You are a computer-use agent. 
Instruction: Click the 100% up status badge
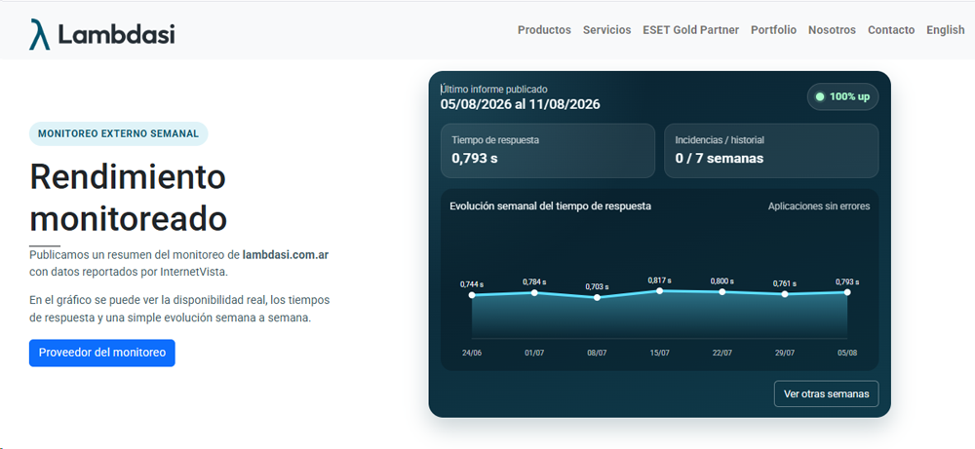tap(842, 96)
